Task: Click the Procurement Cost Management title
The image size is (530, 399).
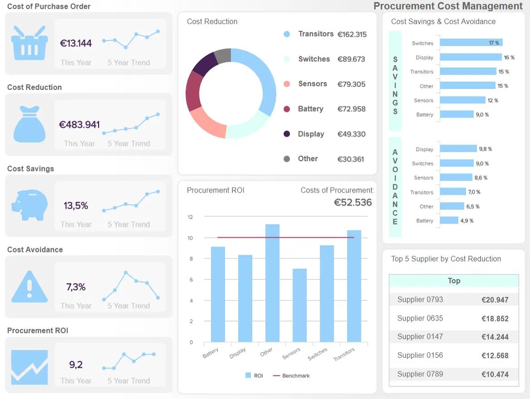Action: [448, 6]
